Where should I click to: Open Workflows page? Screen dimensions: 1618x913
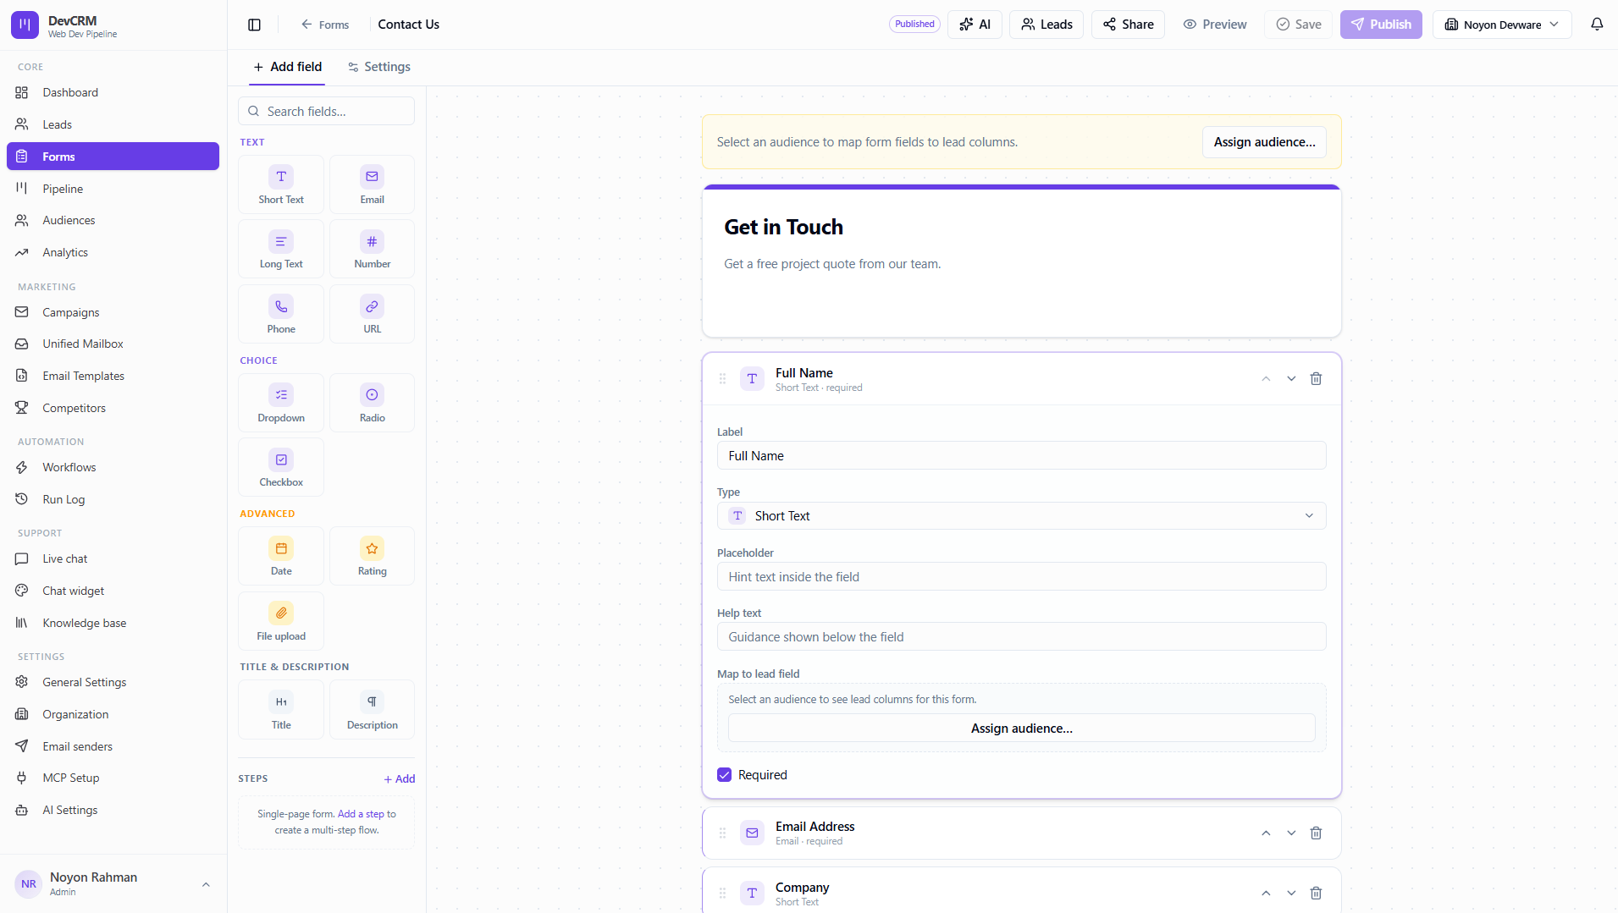point(113,467)
